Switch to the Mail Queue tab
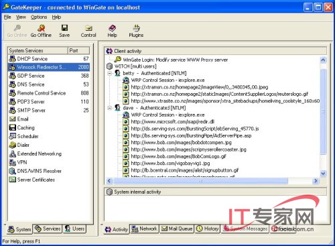Image resolution: width=335 pixels, height=246 pixels. [x=177, y=229]
